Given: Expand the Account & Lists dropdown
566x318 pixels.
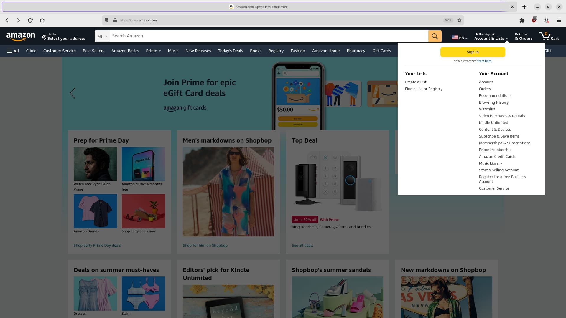Looking at the screenshot, I should click(x=491, y=36).
